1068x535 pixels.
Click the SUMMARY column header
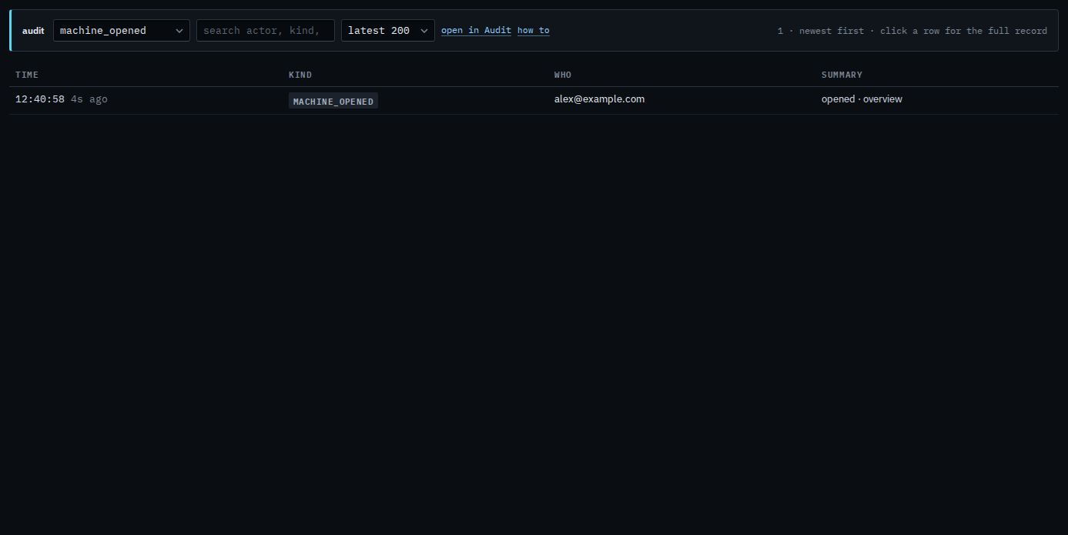coord(842,75)
